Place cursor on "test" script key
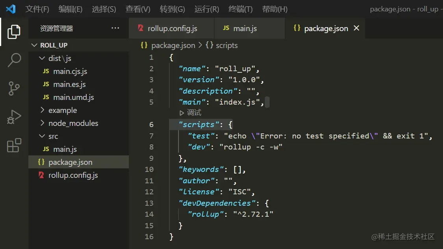443x249 pixels. click(201, 136)
